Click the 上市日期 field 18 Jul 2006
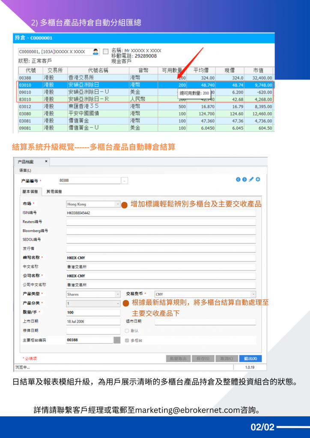This screenshot has width=310, height=438. (93, 322)
